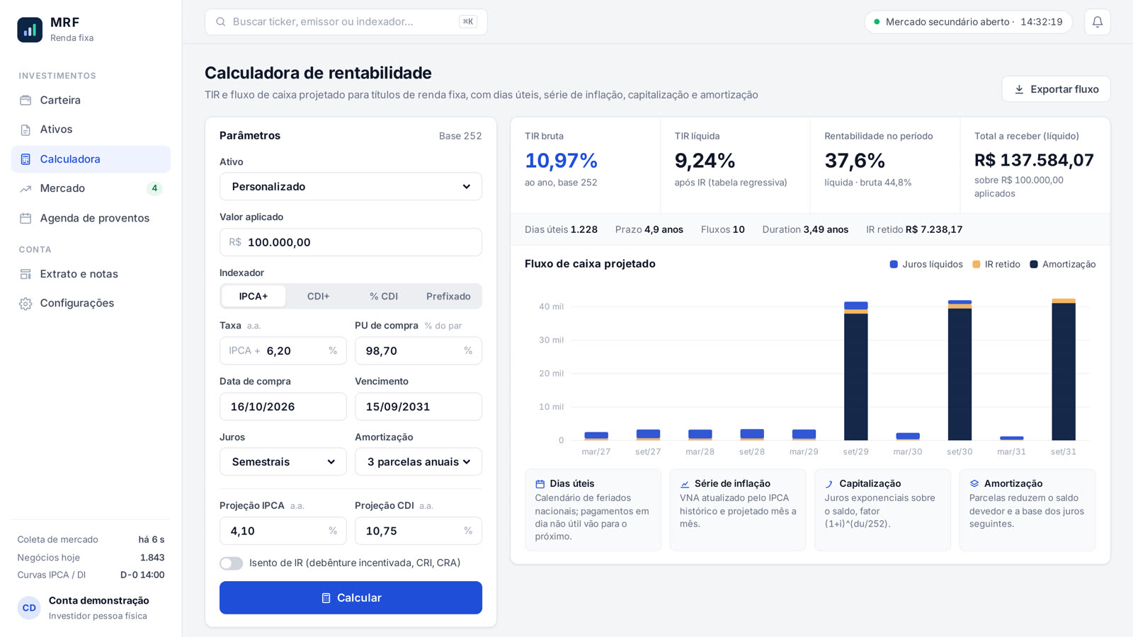This screenshot has width=1133, height=637.
Task: Open the Ativo Personalizado dropdown
Action: click(x=351, y=186)
